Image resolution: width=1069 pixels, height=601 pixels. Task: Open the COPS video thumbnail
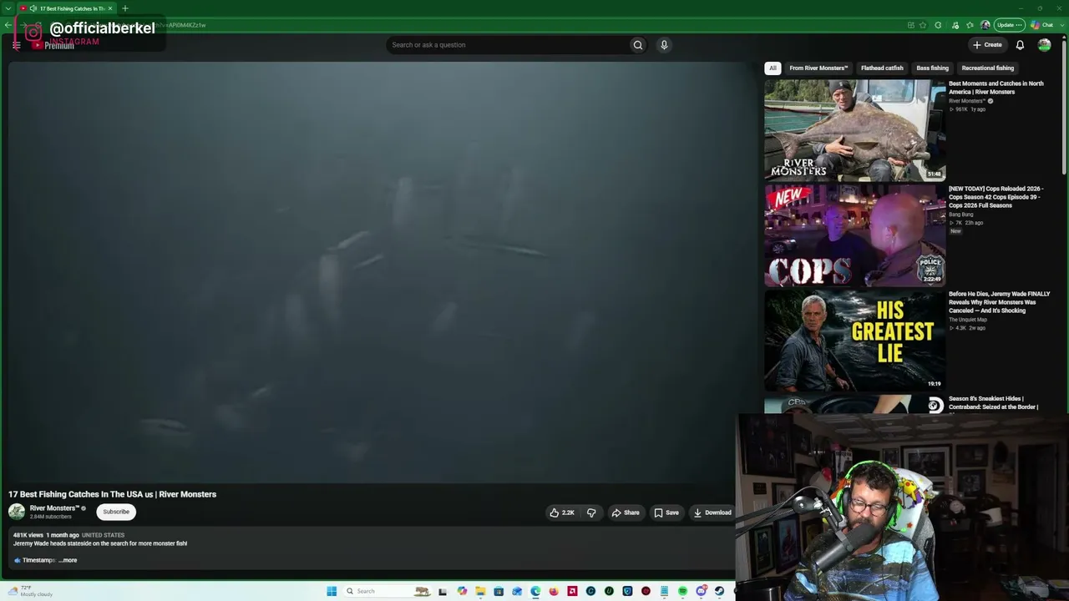854,235
